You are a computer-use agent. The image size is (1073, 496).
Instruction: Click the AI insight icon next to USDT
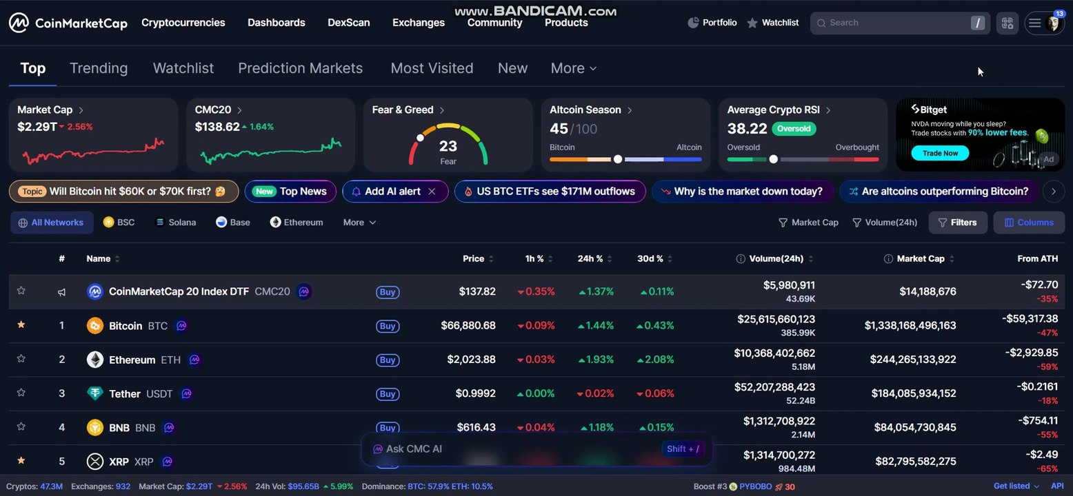(186, 393)
